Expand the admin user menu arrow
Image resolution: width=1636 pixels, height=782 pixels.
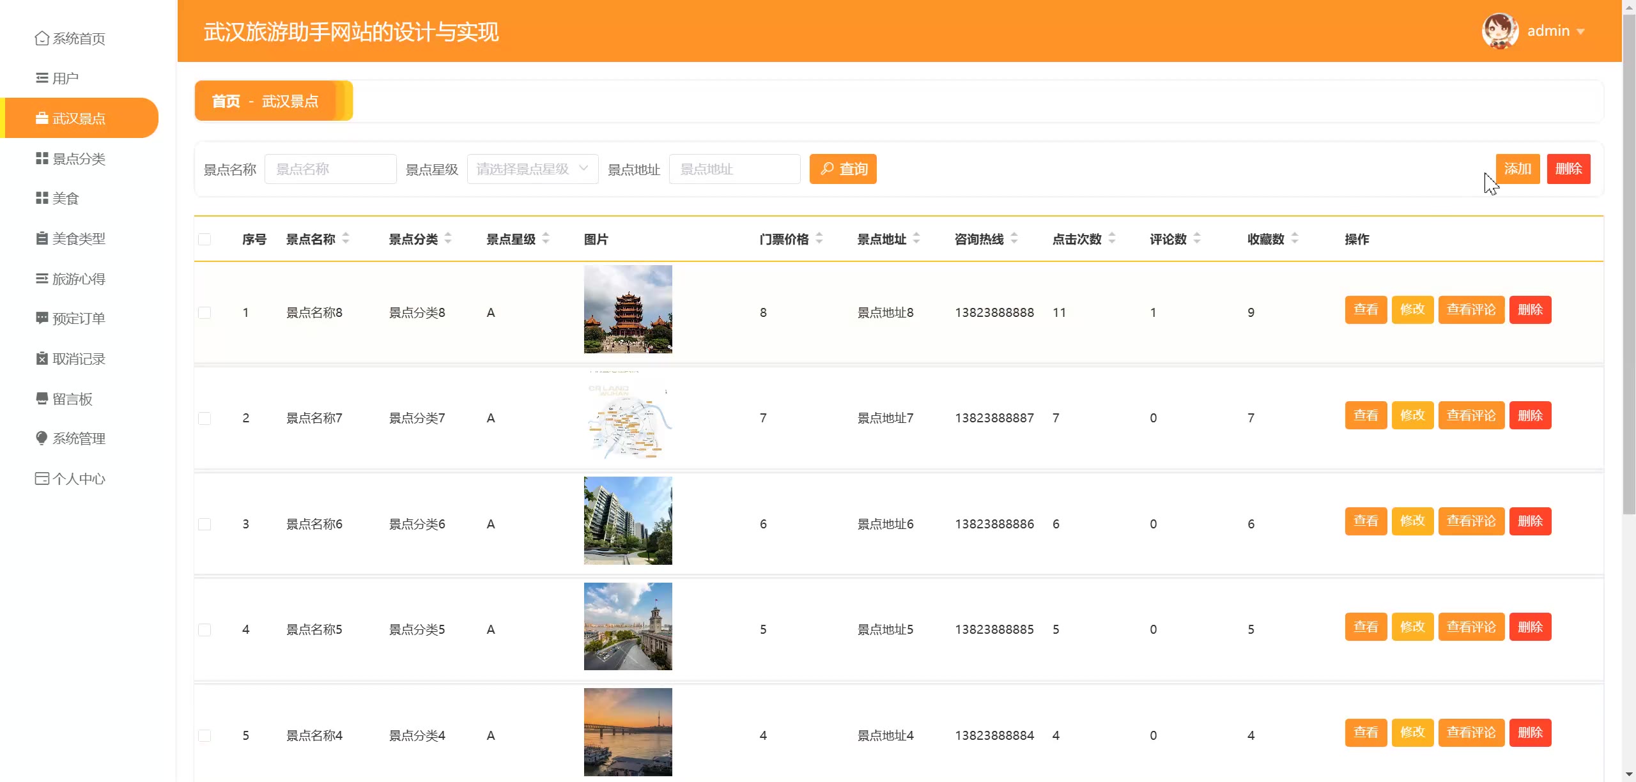[x=1580, y=31]
